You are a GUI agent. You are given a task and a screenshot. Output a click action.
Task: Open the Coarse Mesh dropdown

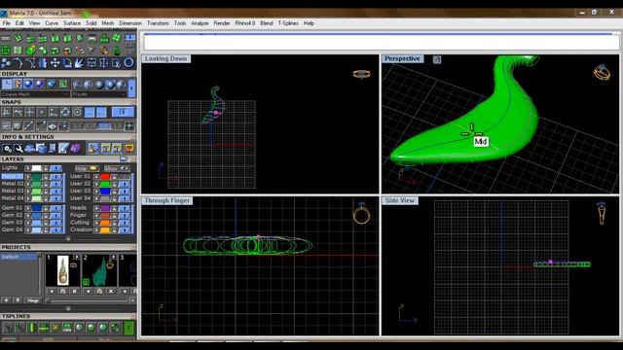(x=35, y=94)
